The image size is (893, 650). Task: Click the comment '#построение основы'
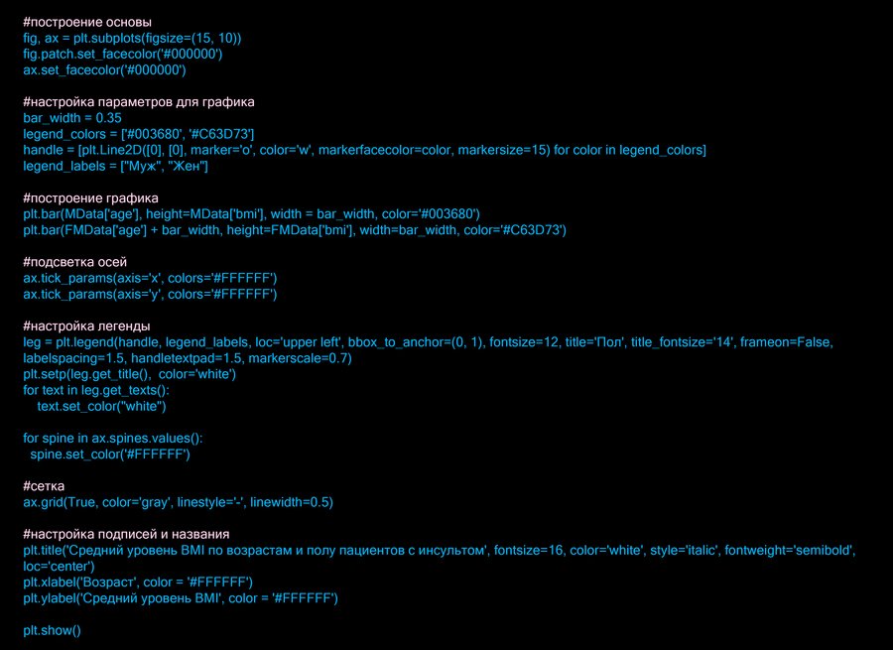click(87, 21)
